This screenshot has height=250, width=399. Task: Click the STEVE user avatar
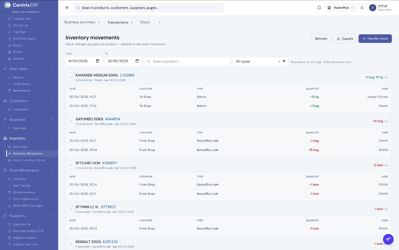click(373, 8)
